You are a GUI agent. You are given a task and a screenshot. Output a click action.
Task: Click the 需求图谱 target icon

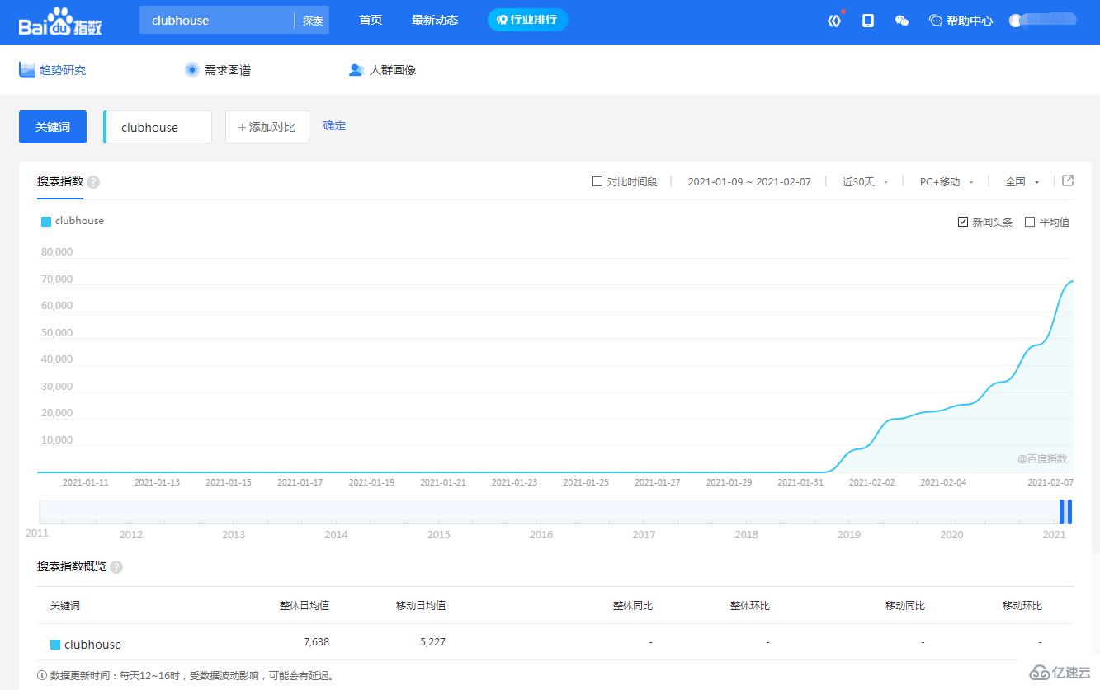pyautogui.click(x=191, y=70)
